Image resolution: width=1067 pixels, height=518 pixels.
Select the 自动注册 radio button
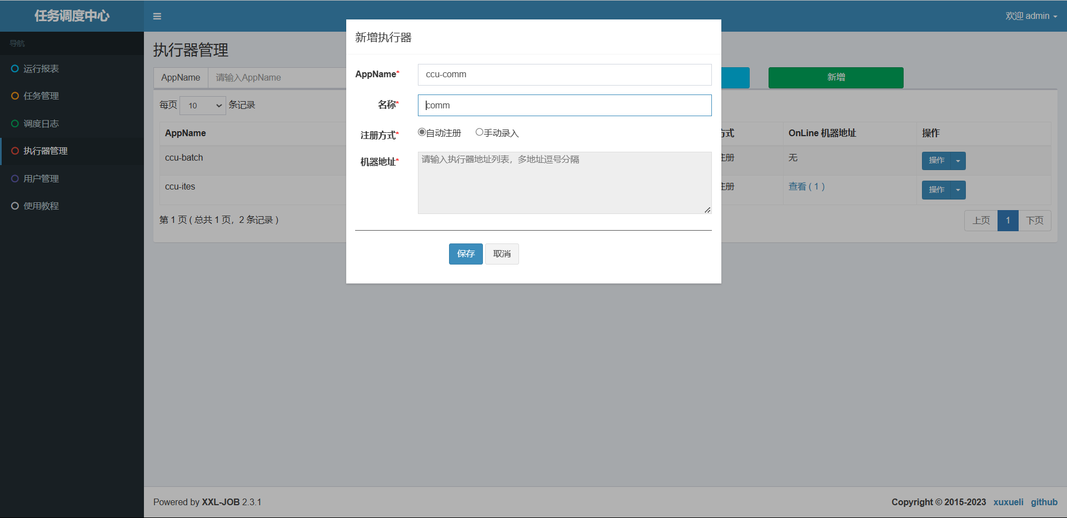pos(422,132)
